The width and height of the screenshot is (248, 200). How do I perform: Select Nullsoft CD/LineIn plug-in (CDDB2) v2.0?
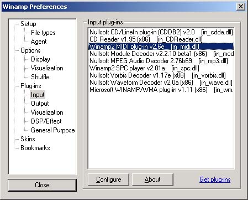161,32
